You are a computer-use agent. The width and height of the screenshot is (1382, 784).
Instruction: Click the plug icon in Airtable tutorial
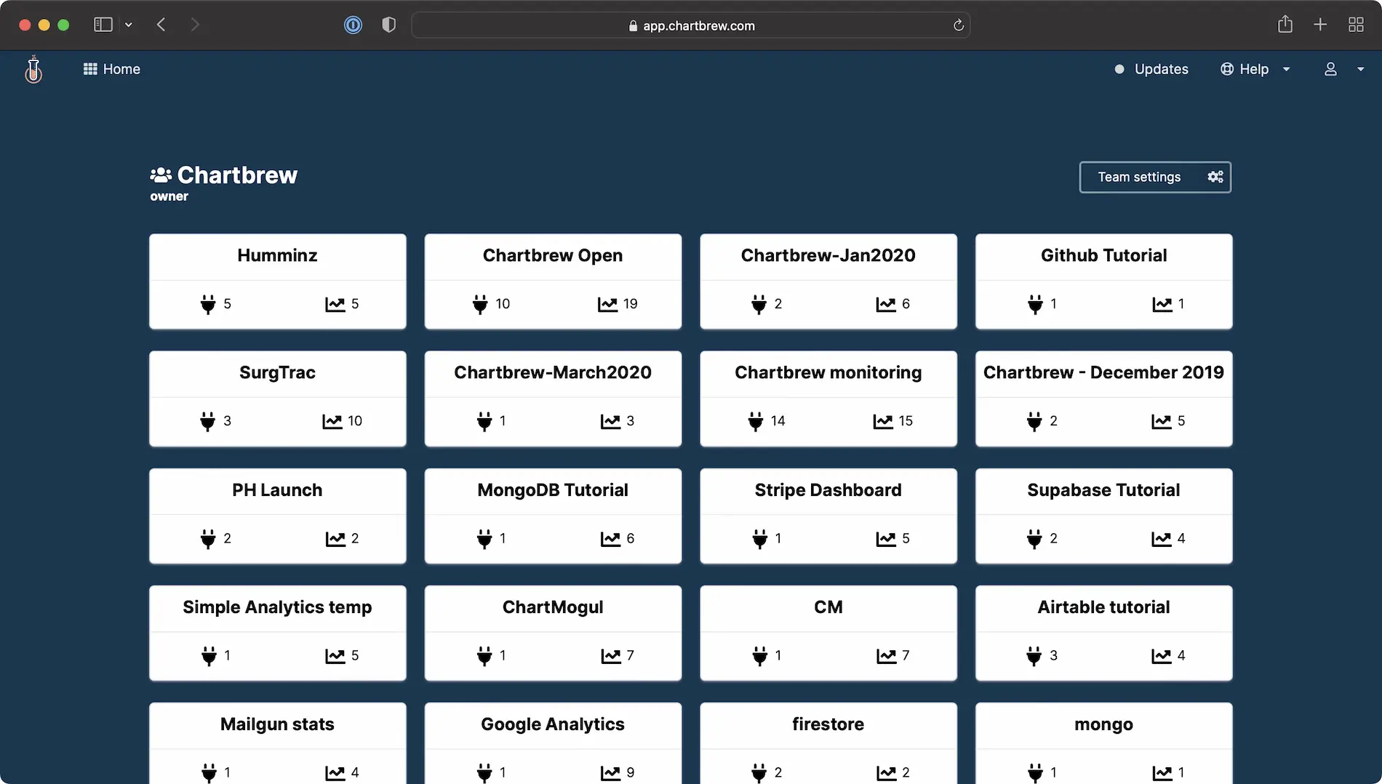pyautogui.click(x=1034, y=656)
